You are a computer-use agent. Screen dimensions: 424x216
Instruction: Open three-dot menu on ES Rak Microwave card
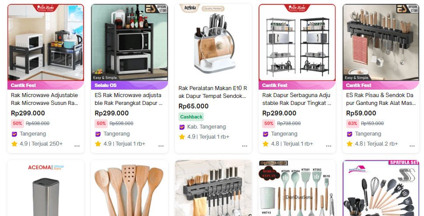pos(161,146)
